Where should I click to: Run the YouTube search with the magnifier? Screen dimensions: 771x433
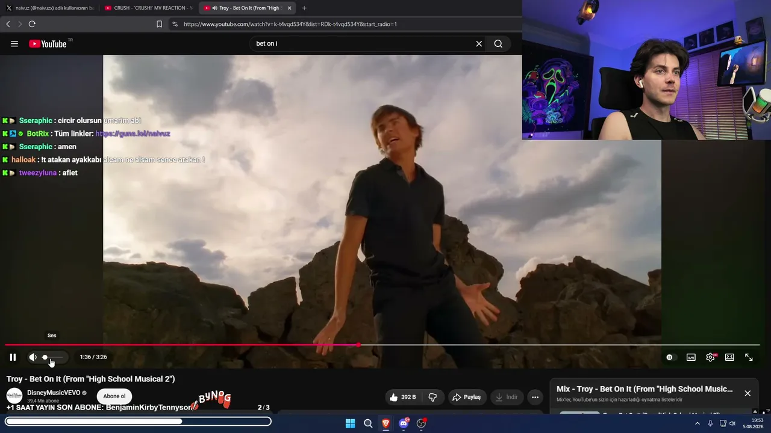498,44
